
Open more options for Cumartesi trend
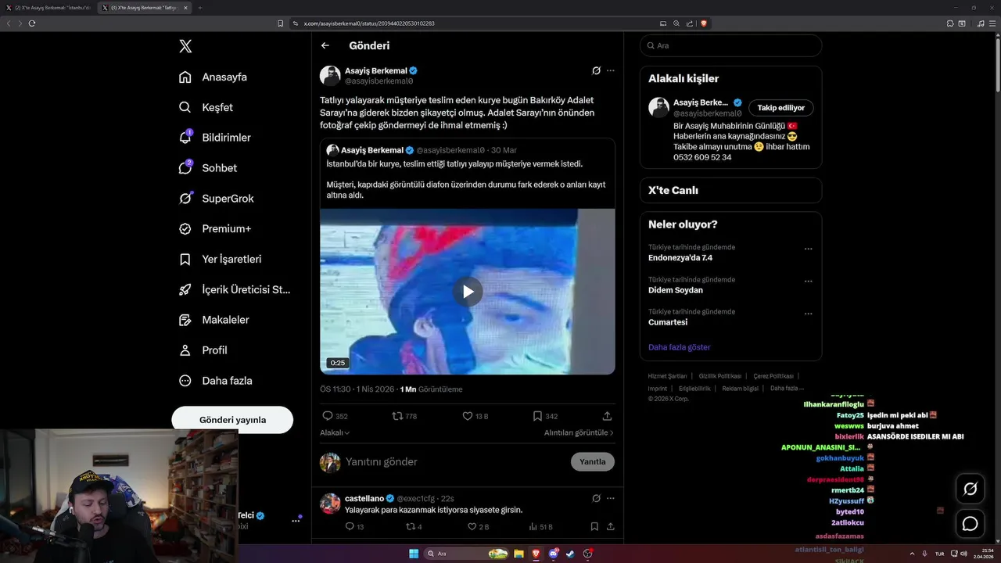(808, 314)
